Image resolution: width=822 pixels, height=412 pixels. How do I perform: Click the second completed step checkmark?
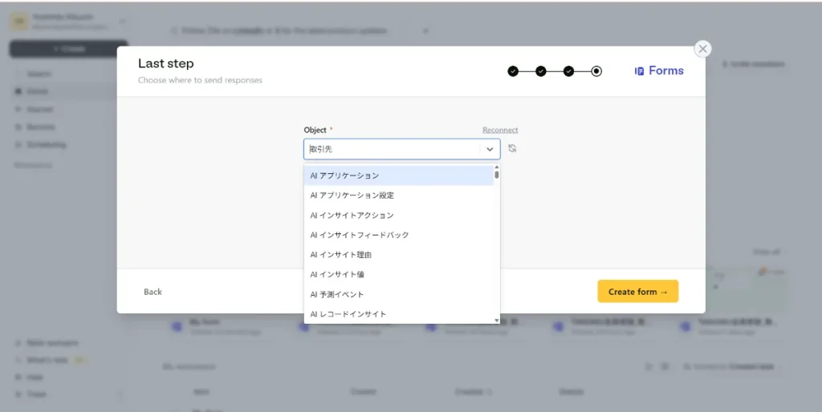[x=540, y=71]
